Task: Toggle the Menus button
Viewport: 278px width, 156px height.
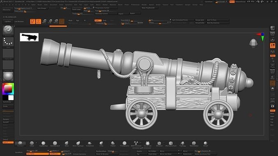Action: point(232,2)
